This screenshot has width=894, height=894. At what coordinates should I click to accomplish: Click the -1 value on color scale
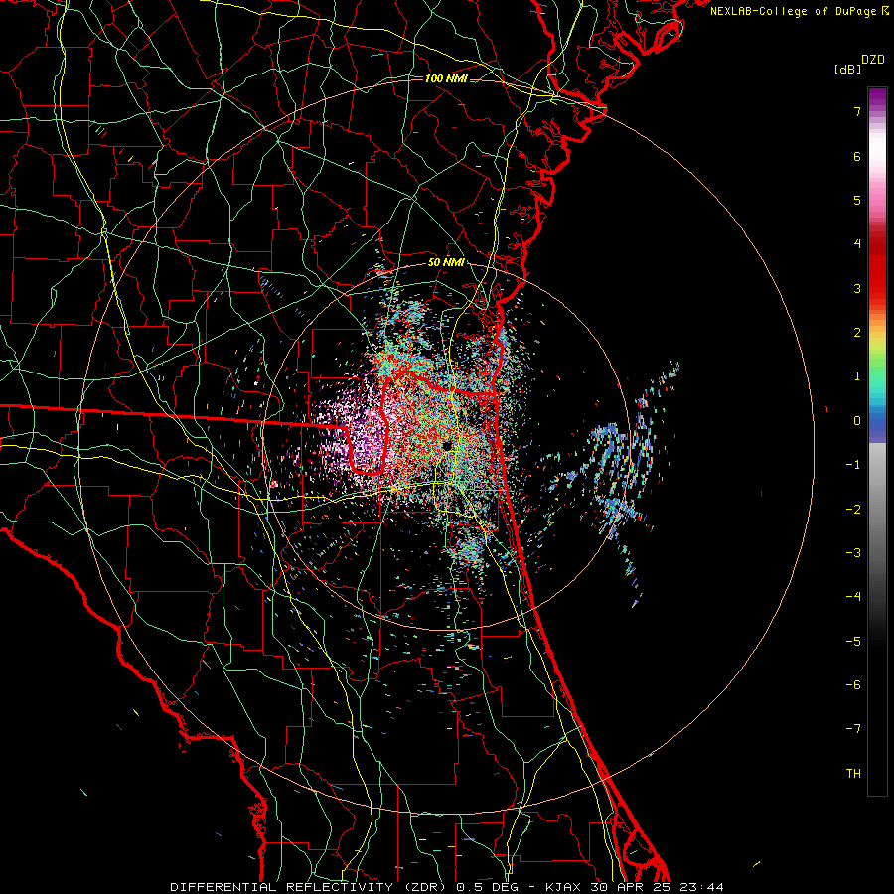(853, 465)
